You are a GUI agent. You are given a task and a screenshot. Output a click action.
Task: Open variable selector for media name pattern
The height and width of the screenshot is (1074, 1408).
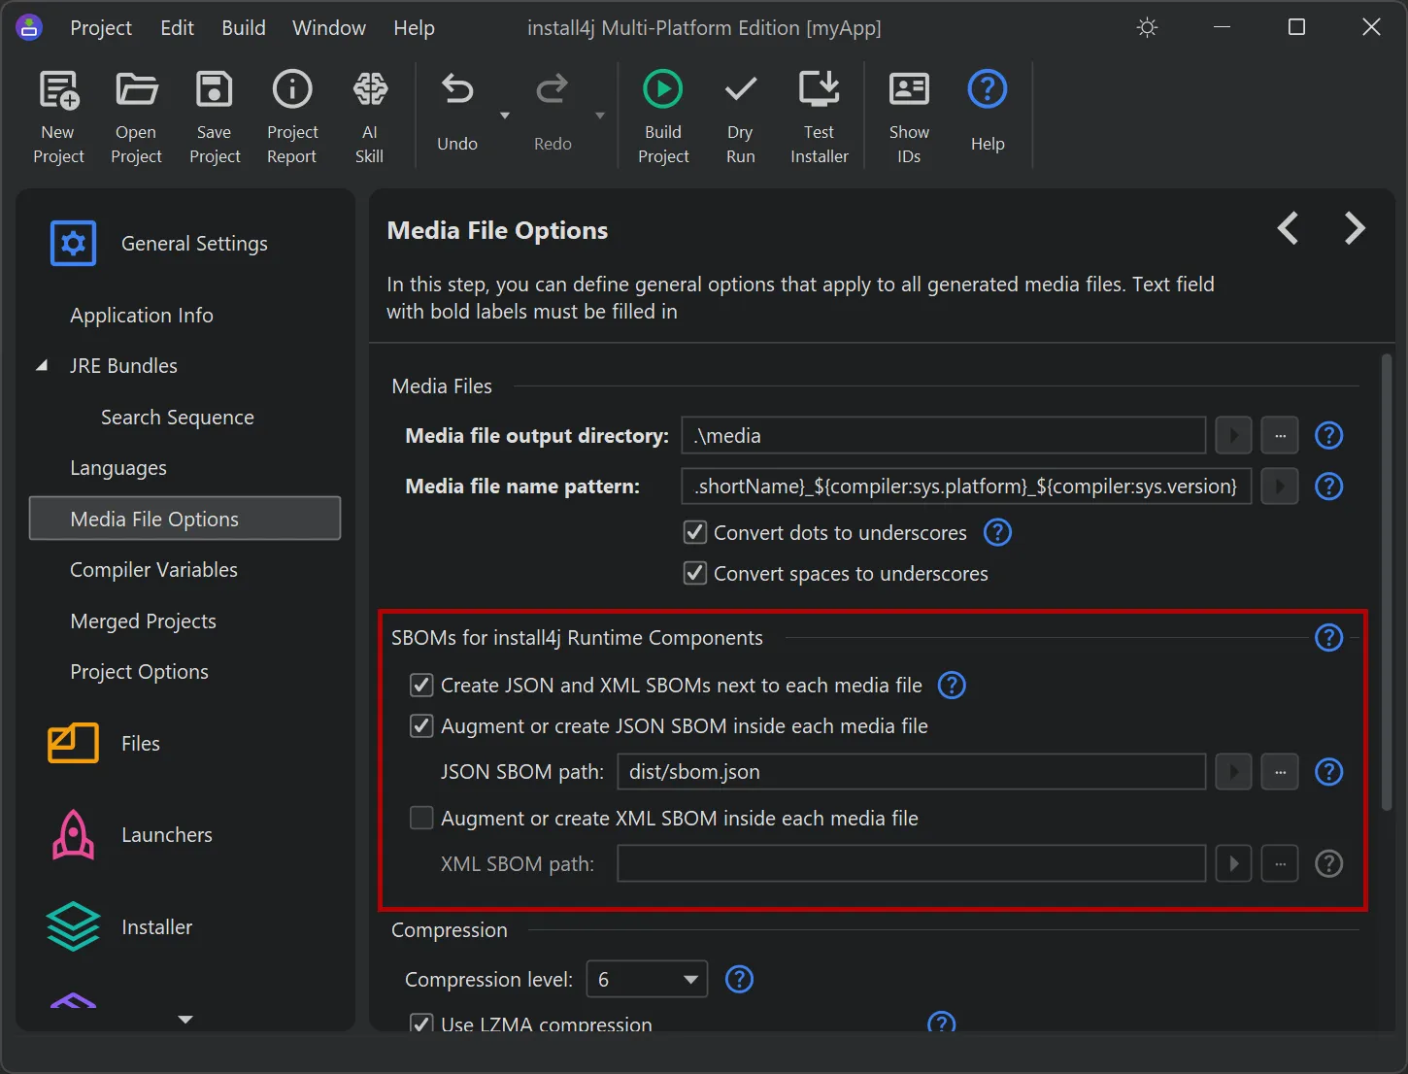(x=1280, y=486)
